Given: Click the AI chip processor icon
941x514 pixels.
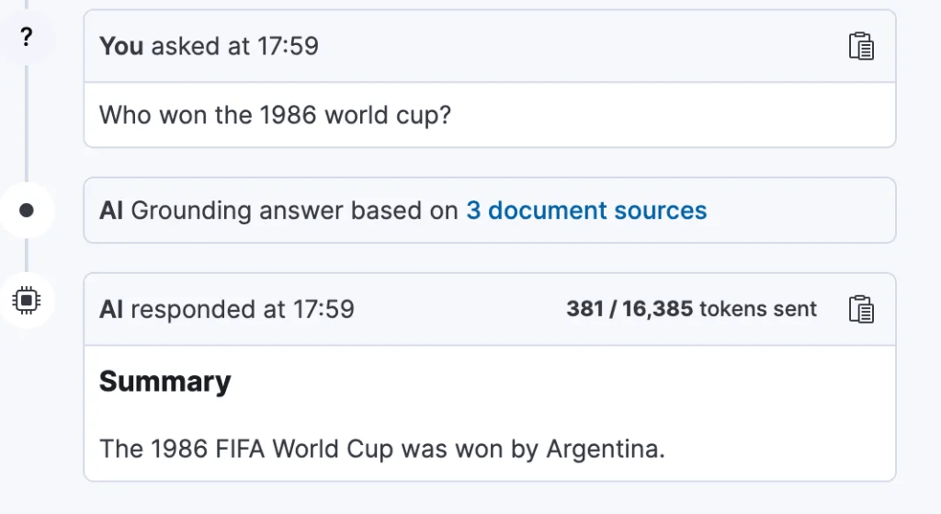Looking at the screenshot, I should (x=27, y=300).
